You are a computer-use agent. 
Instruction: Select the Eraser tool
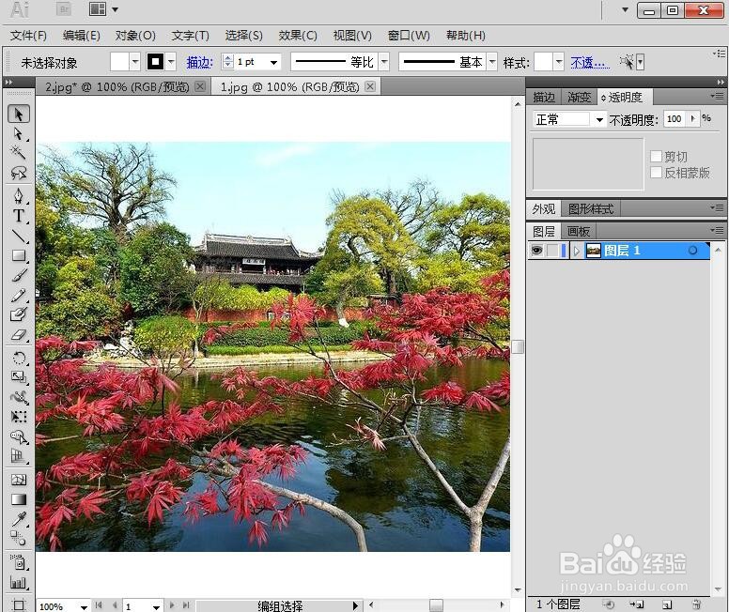(19, 334)
